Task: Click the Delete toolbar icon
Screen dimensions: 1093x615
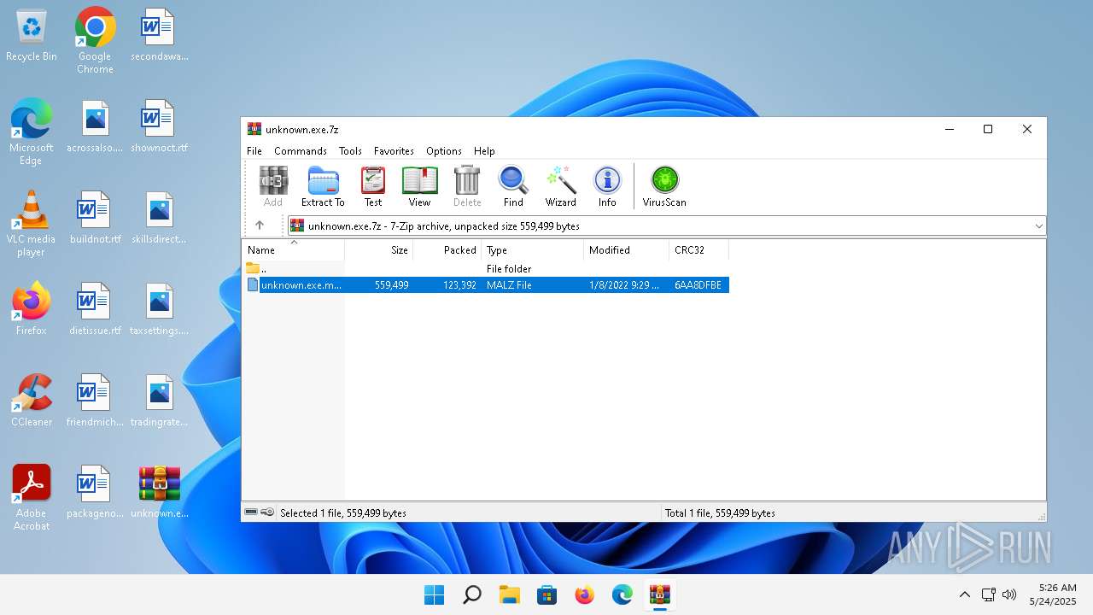Action: (x=467, y=186)
